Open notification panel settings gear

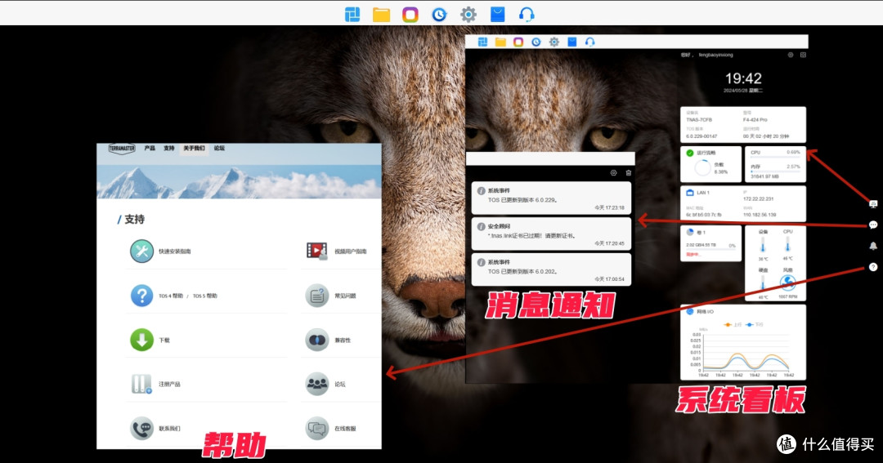pos(614,173)
